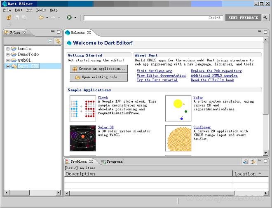Image resolution: width=272 pixels, height=208 pixels.
Task: Click the Save All toolbar icon
Action: (24, 18)
